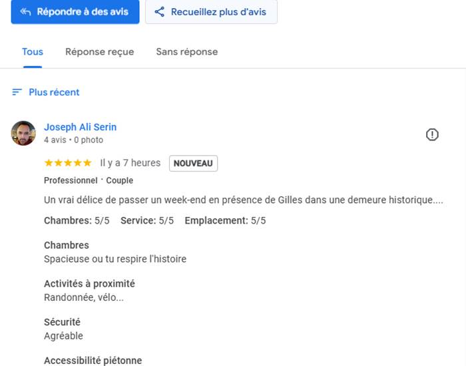The height and width of the screenshot is (366, 466).
Task: Open the Plus récent sort dropdown
Action: [54, 92]
